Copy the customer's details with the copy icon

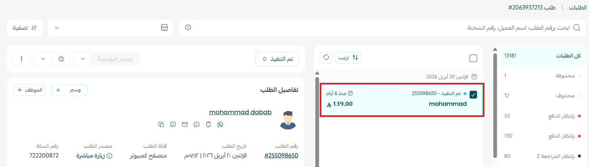click(x=161, y=124)
